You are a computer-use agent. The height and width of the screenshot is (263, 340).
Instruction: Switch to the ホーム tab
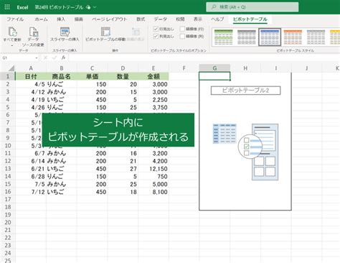pyautogui.click(x=41, y=19)
